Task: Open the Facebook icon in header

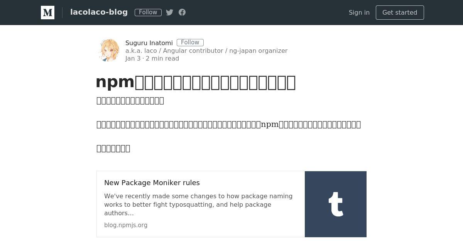Action: (x=182, y=12)
